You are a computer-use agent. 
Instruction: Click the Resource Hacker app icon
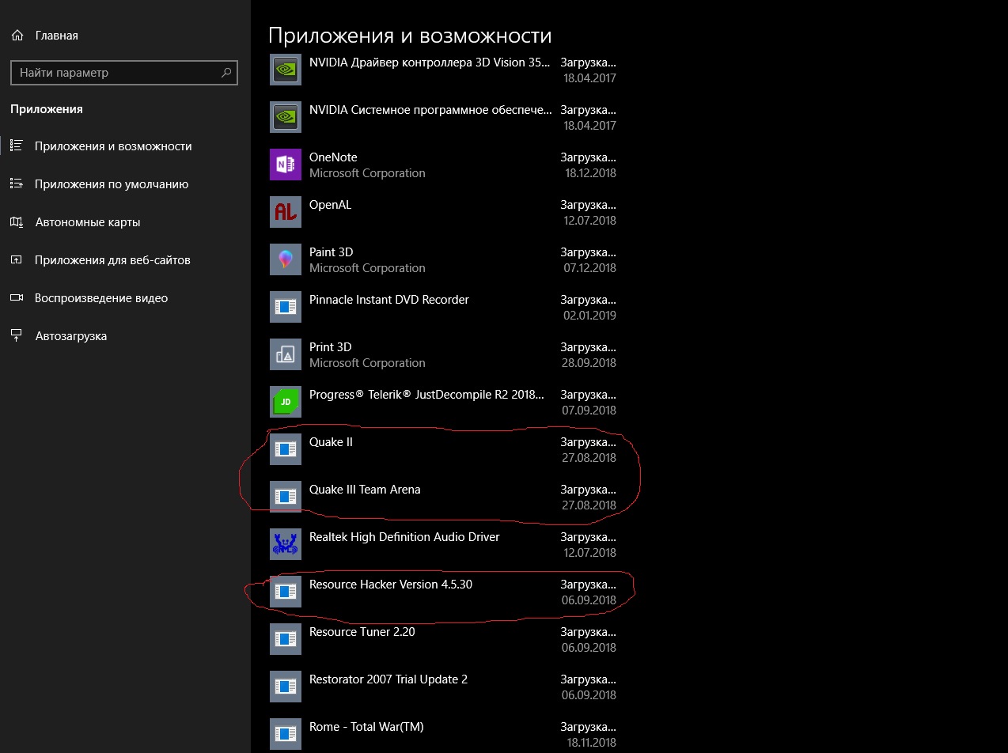(286, 592)
